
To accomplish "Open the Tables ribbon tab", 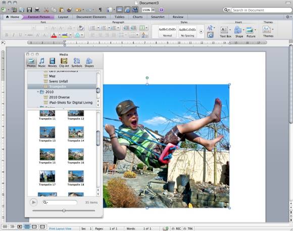I will (119, 17).
